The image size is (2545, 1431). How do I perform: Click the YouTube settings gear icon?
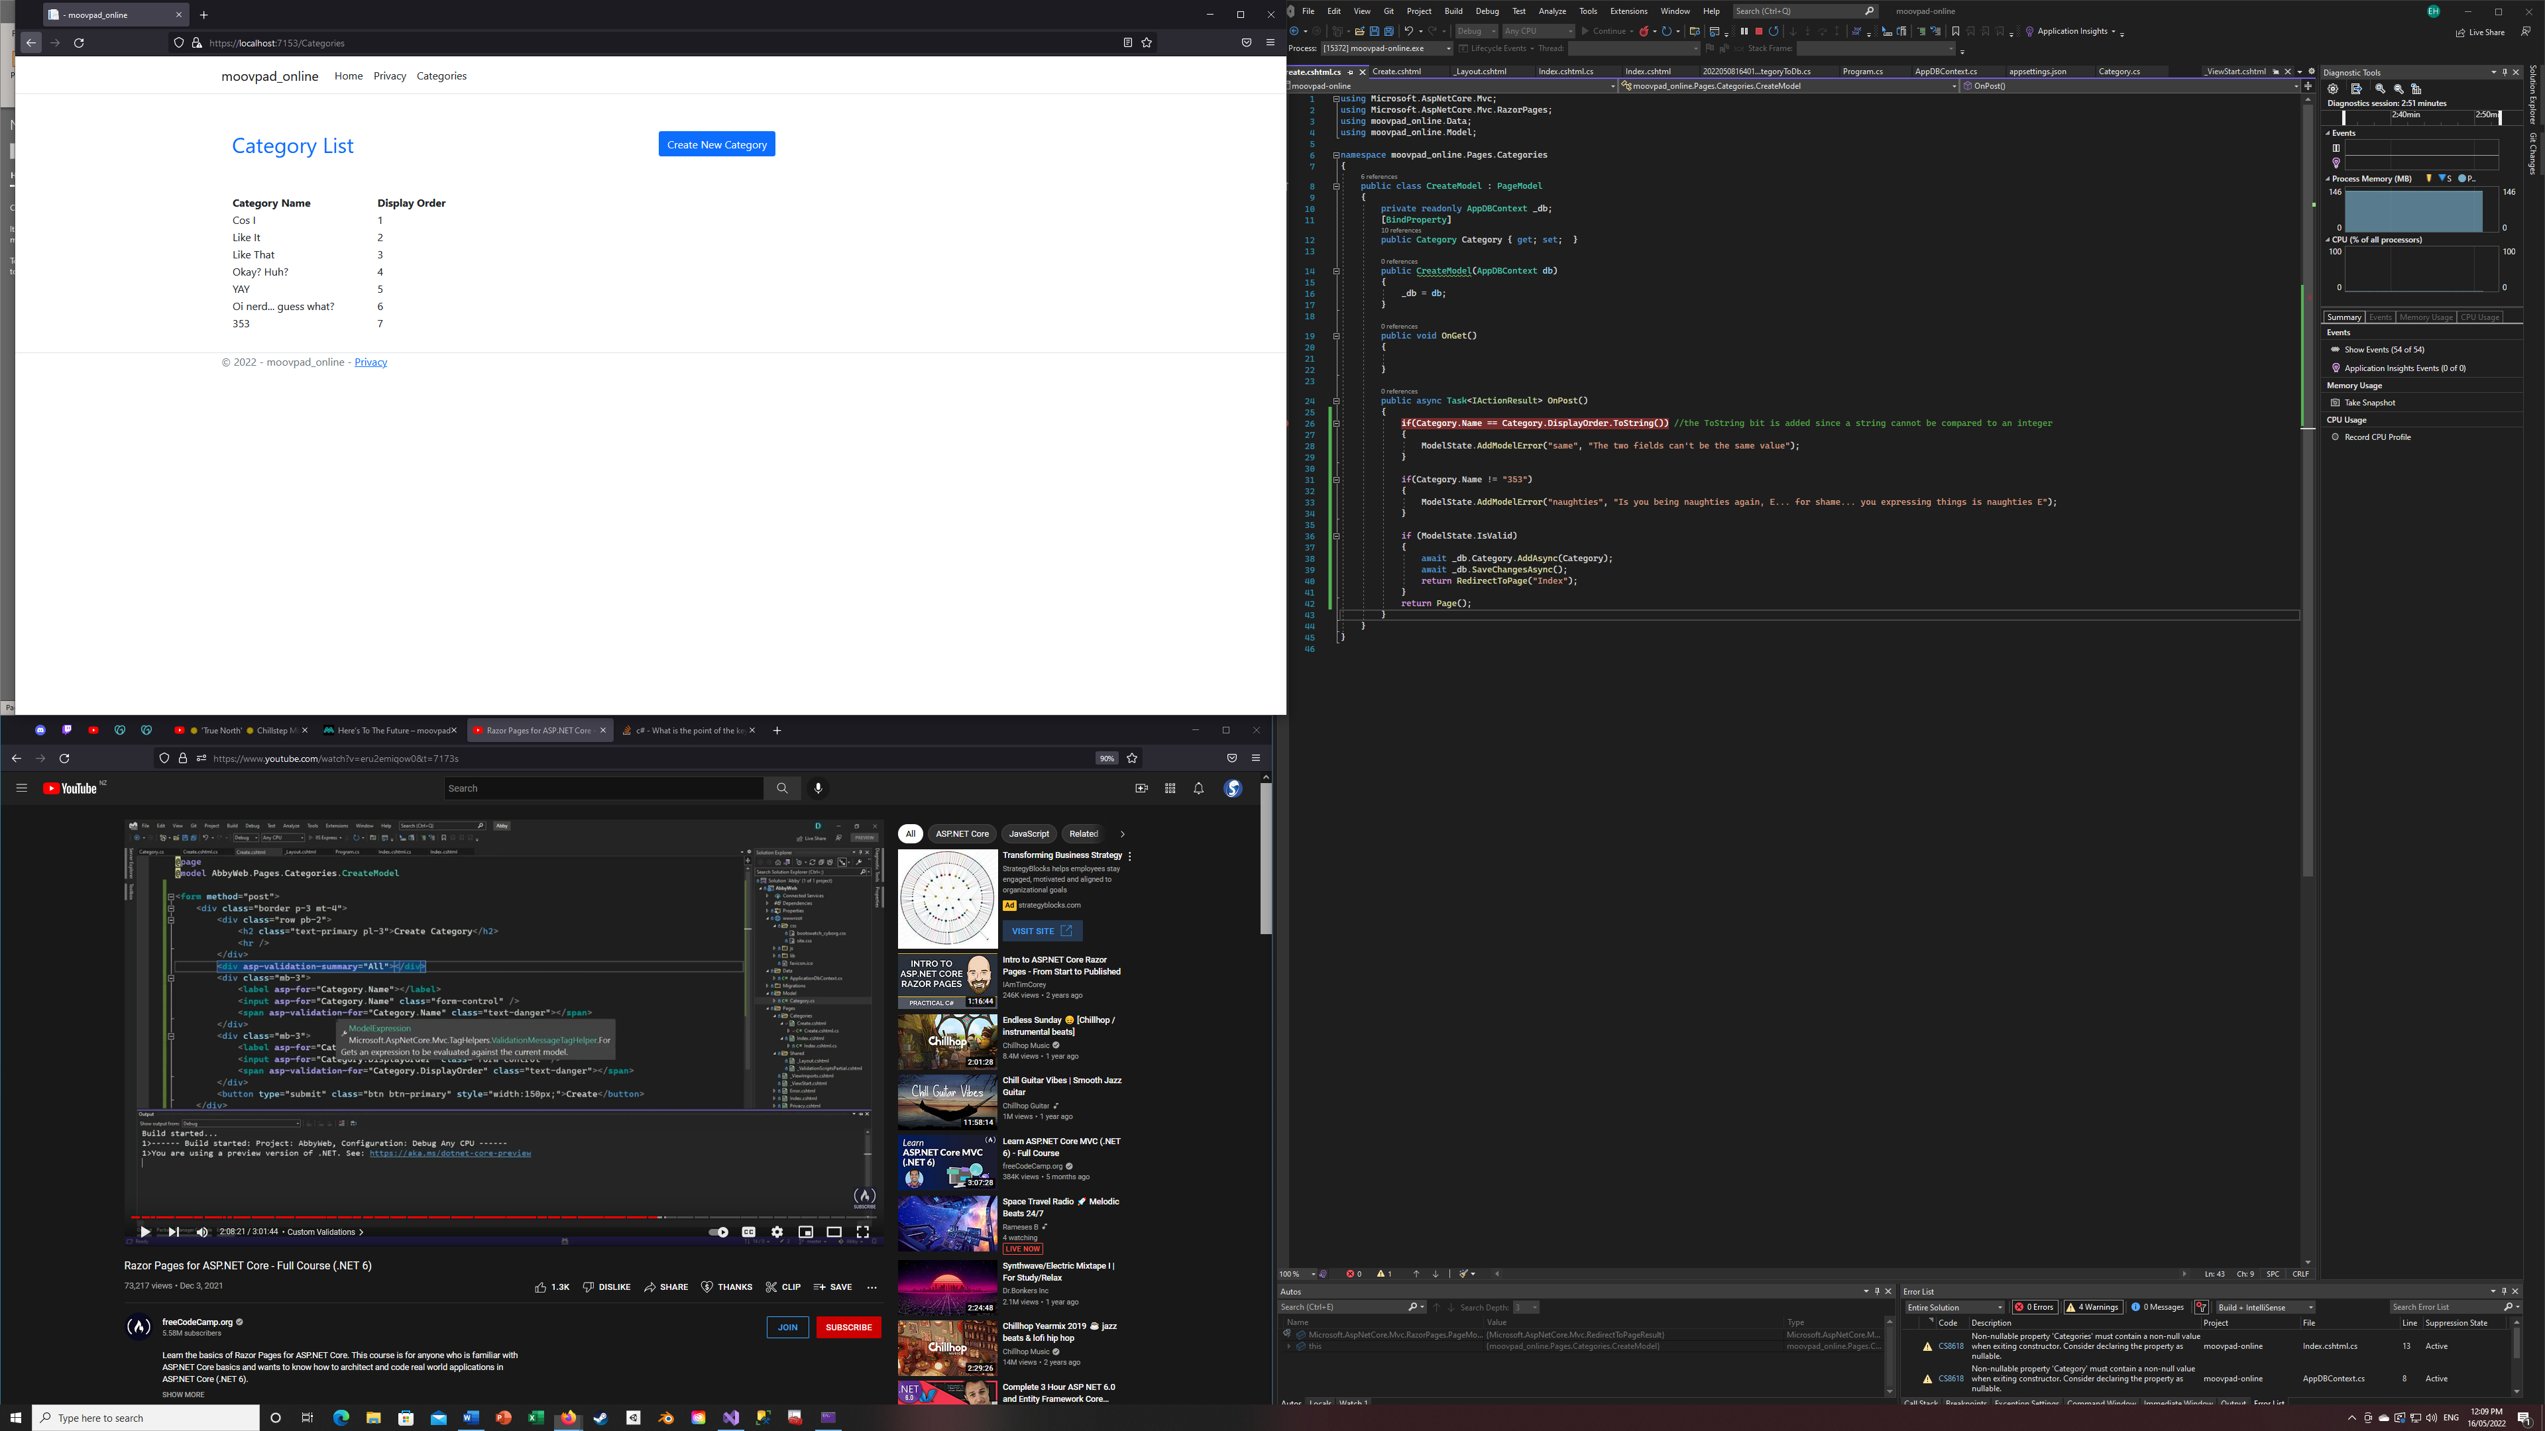pyautogui.click(x=776, y=1232)
